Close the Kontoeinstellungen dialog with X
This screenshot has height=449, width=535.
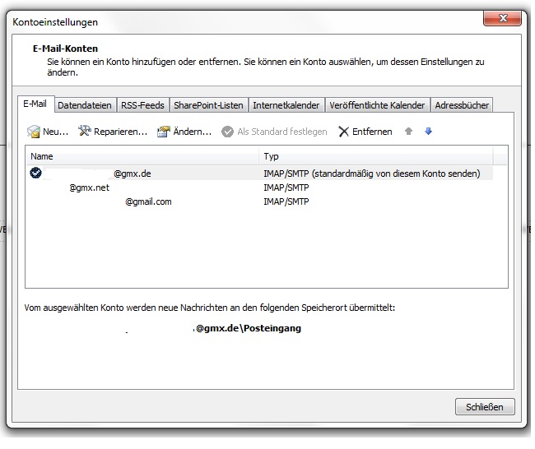point(502,18)
